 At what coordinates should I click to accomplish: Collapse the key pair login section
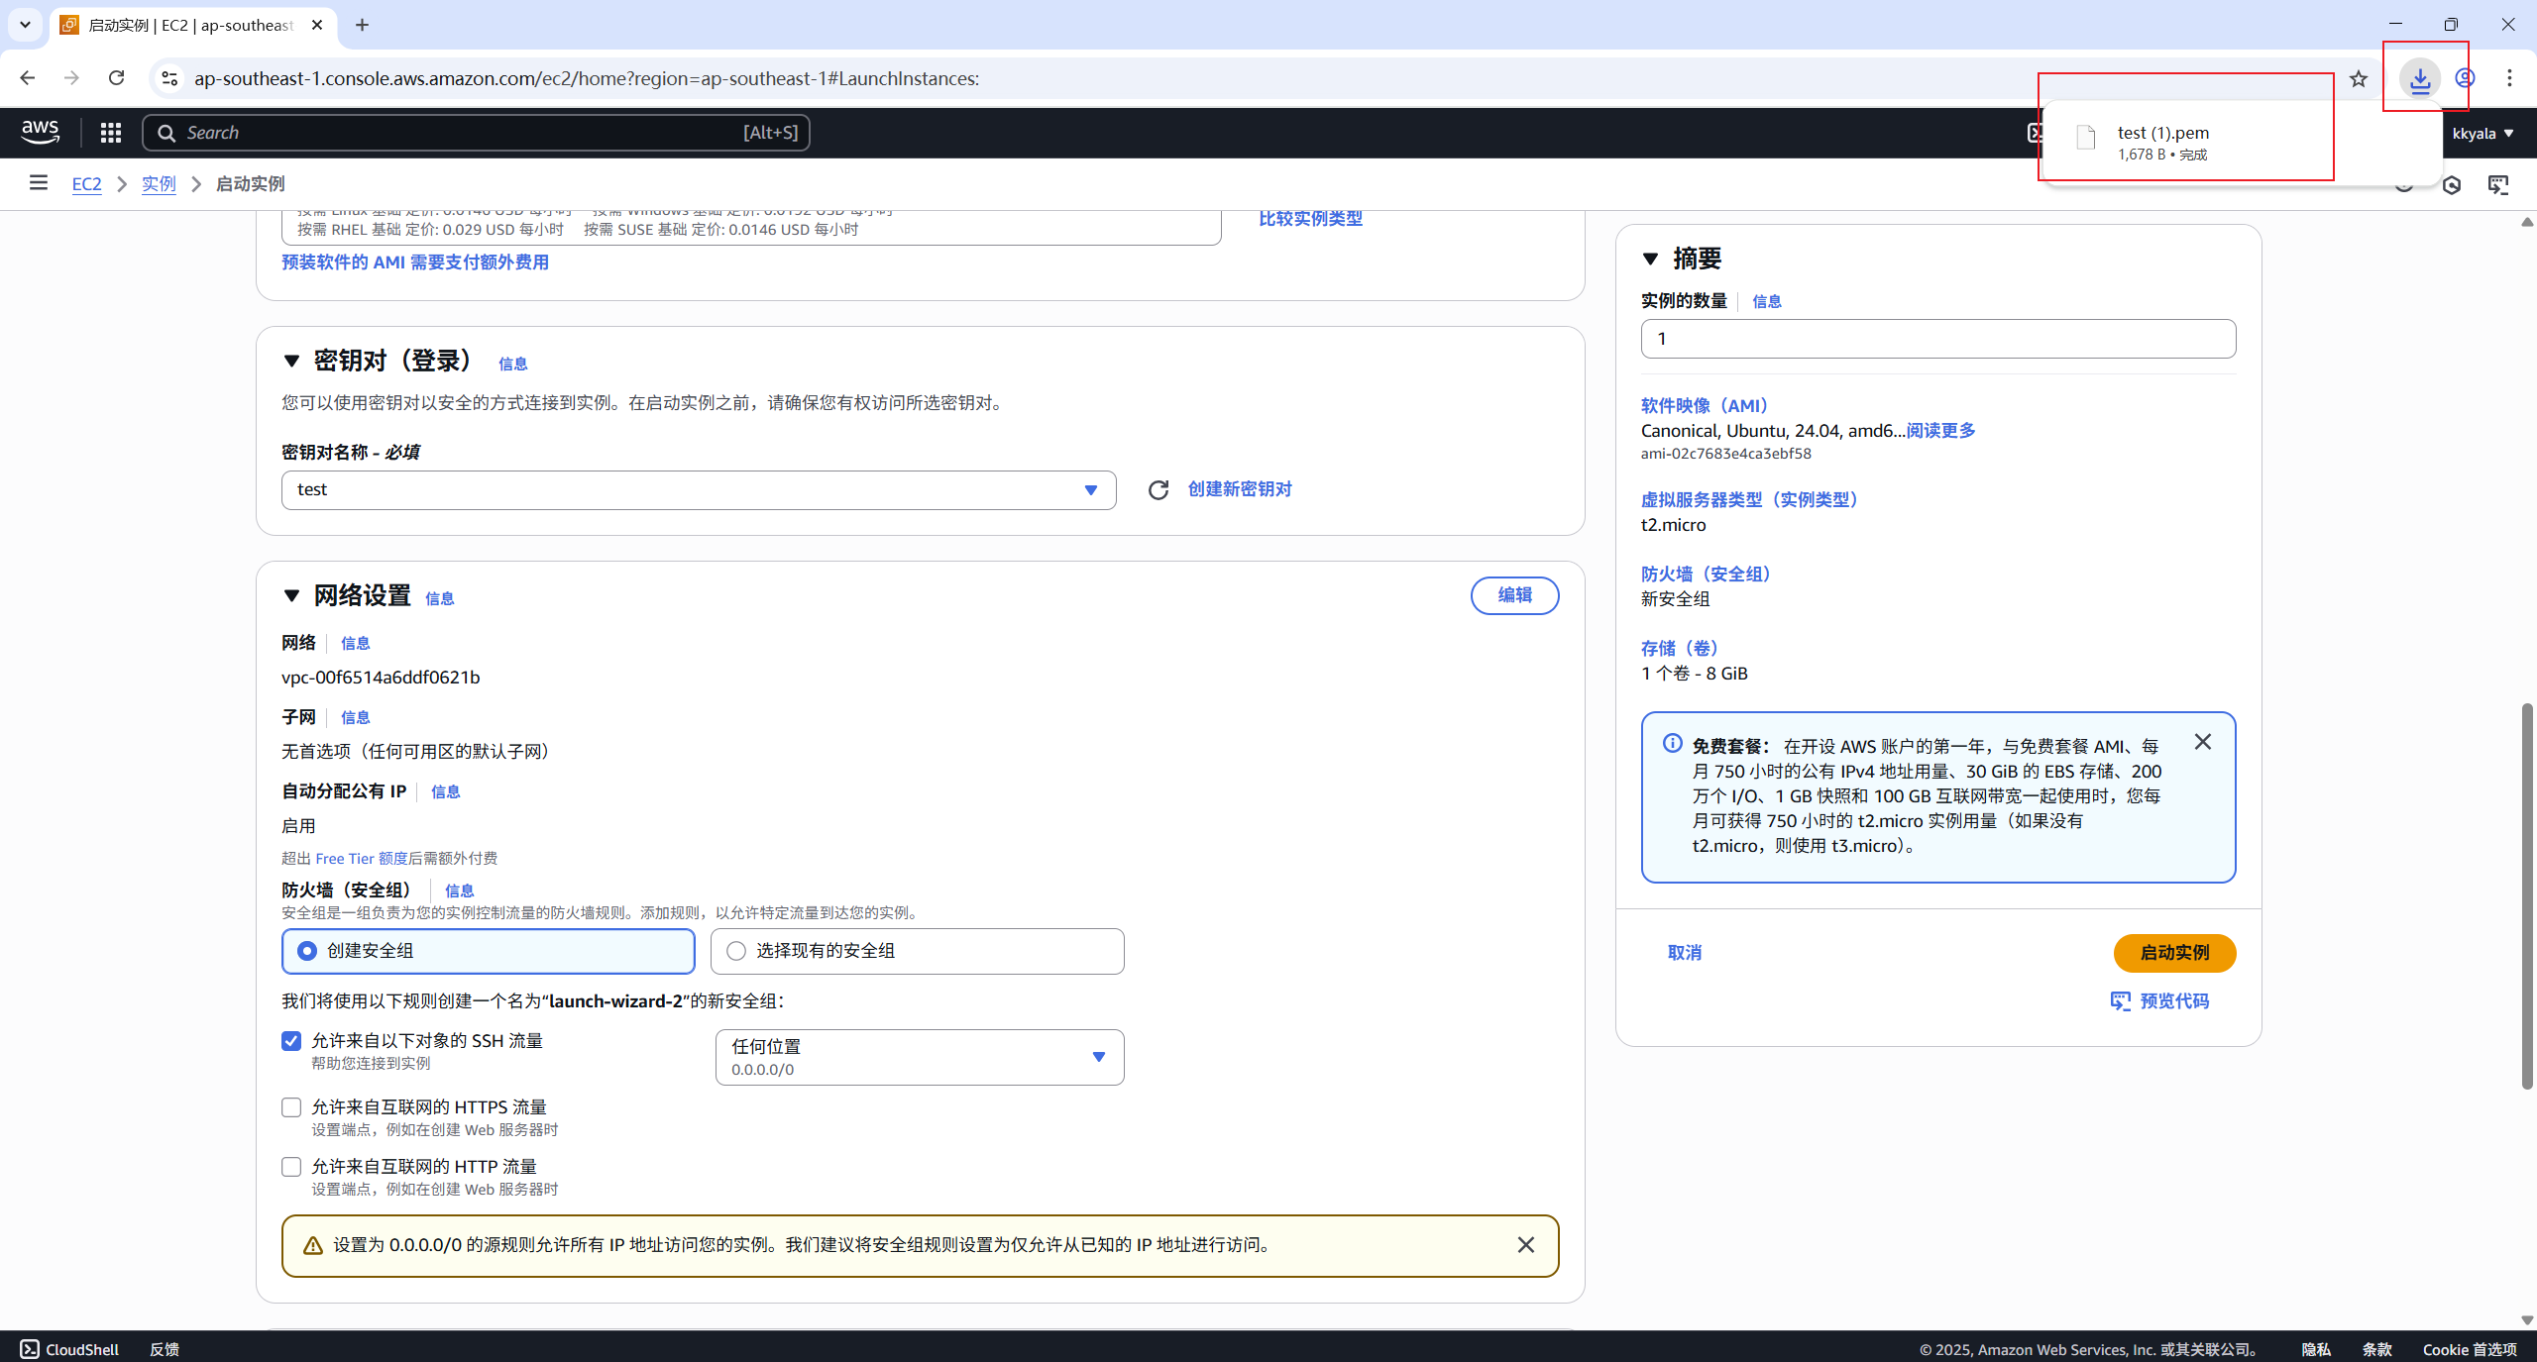291,361
